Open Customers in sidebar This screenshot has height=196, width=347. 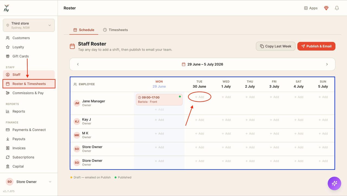(x=29, y=38)
